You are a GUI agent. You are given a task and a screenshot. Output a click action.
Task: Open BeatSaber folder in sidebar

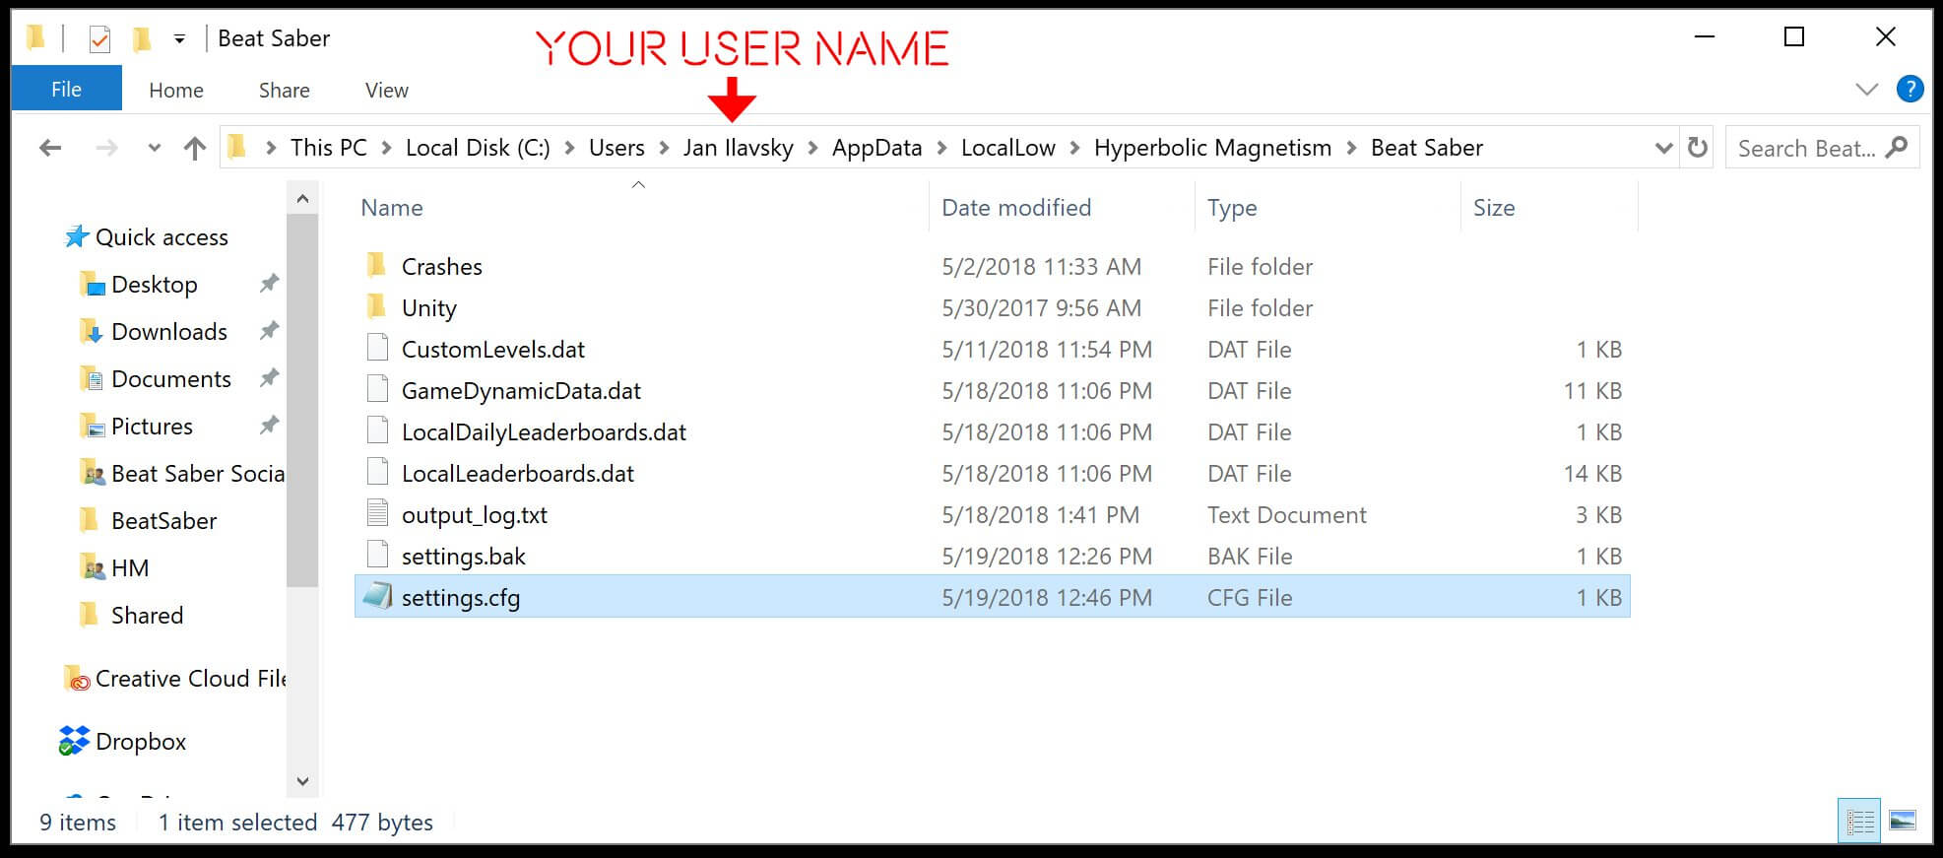tap(164, 521)
